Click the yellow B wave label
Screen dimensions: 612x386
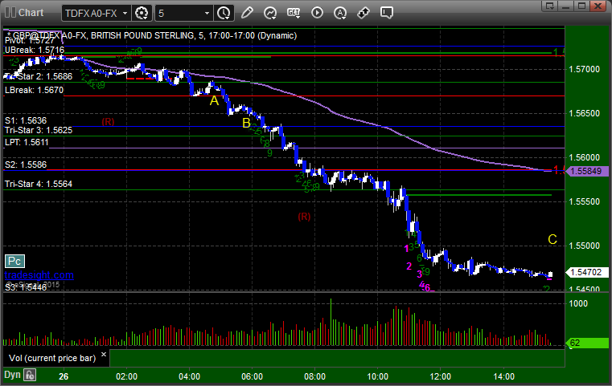click(x=246, y=123)
